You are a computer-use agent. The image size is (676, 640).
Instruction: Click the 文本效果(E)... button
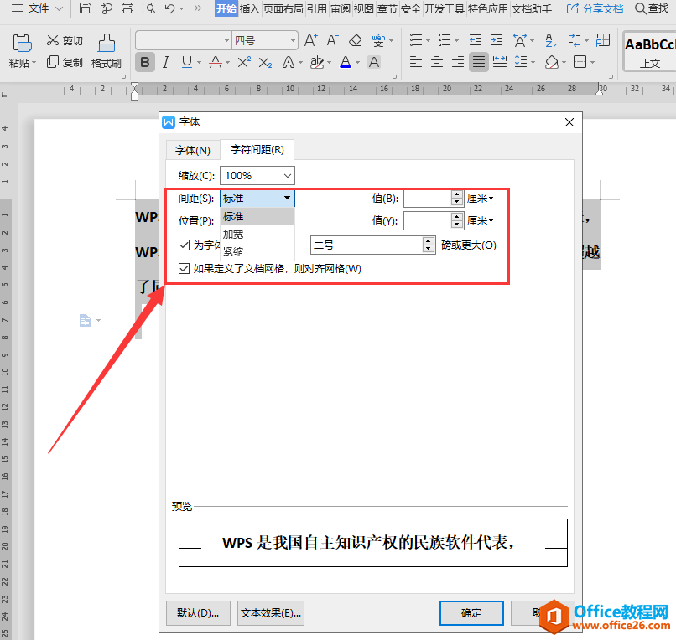(271, 613)
